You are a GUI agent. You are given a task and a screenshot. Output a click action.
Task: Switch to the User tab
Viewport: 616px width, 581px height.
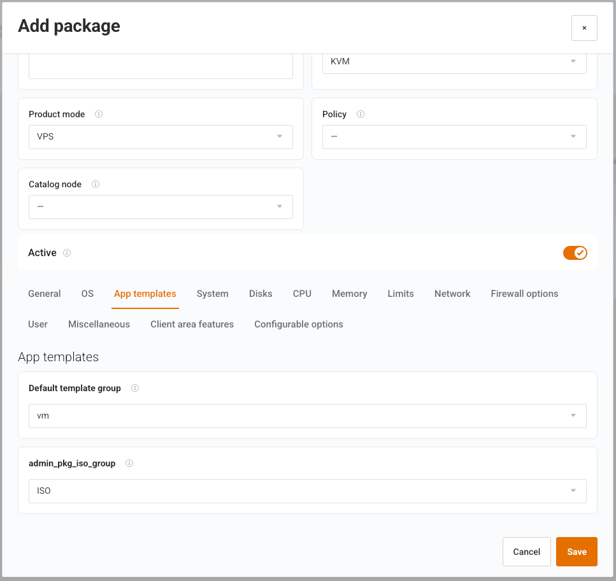[38, 324]
